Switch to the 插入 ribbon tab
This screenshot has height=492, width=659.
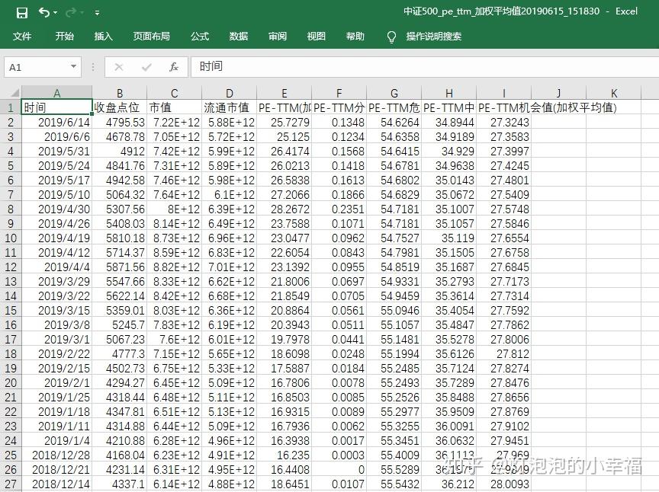tap(103, 36)
